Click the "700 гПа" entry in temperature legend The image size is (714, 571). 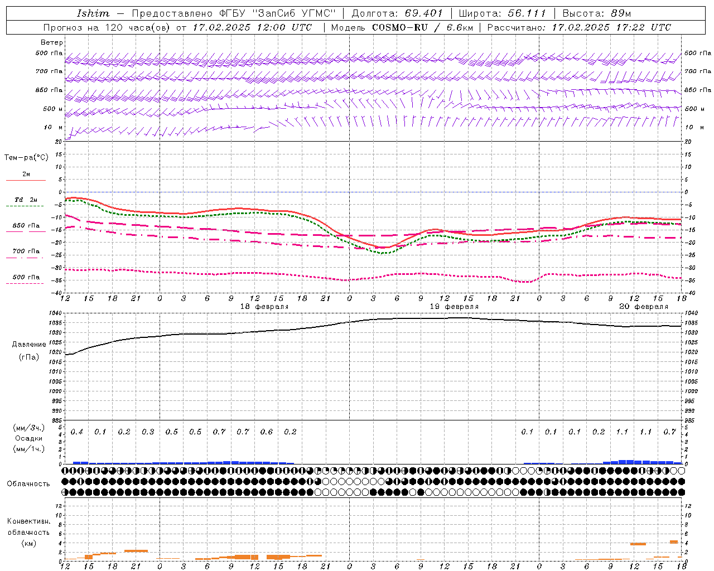pos(26,251)
